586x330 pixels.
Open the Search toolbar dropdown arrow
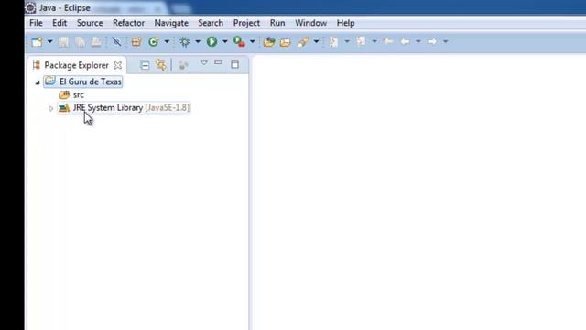[316, 41]
